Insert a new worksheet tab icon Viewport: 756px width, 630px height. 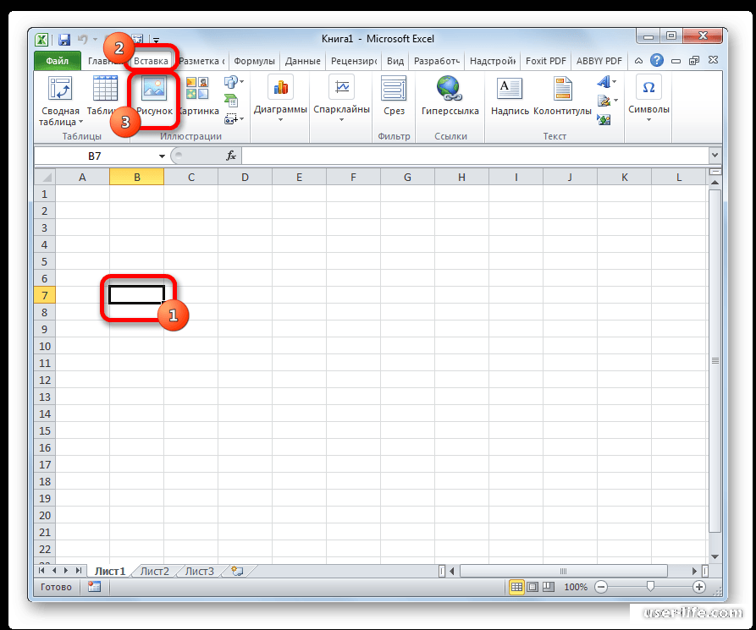point(237,572)
